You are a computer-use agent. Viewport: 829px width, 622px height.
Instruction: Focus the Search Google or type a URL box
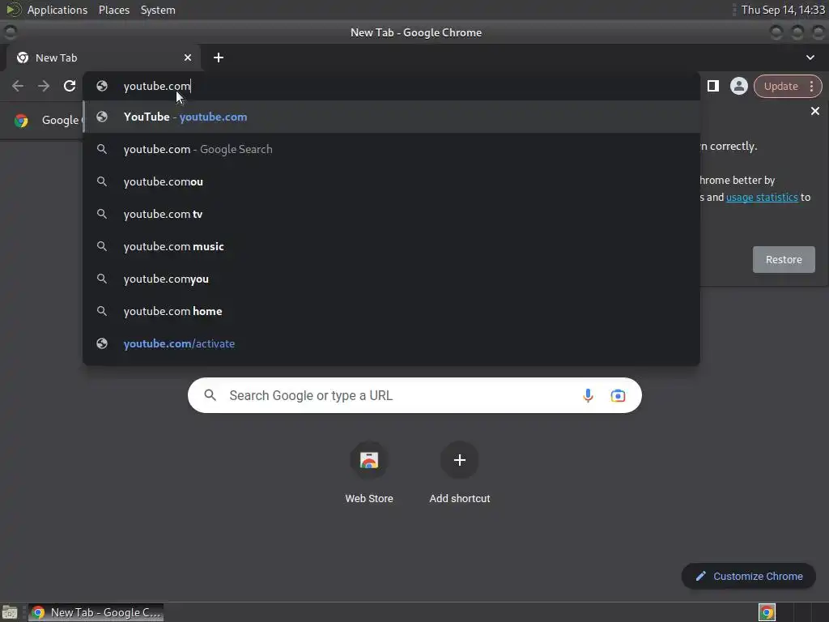point(414,395)
